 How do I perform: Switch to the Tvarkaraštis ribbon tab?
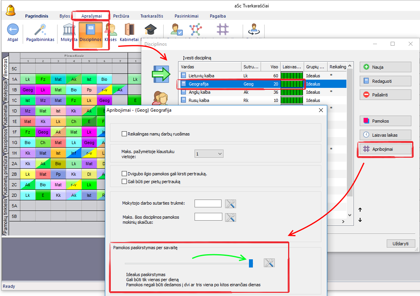pyautogui.click(x=151, y=16)
